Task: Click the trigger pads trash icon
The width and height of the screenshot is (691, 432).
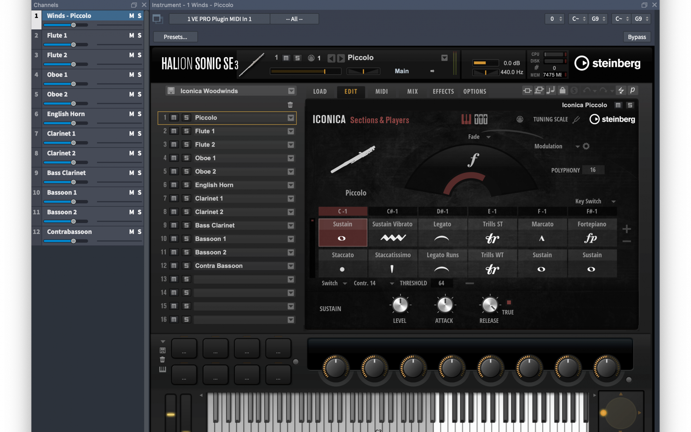Action: [163, 360]
